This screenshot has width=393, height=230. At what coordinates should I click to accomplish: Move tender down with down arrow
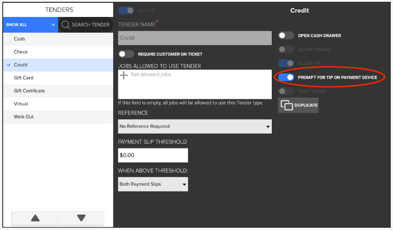pos(81,218)
